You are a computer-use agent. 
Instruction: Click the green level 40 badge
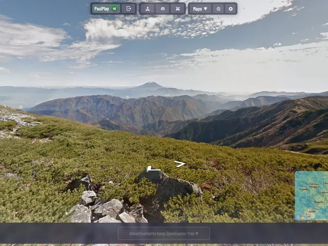pos(114,9)
